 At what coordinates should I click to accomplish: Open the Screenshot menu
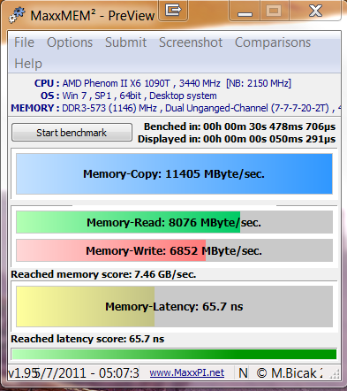[x=191, y=42]
